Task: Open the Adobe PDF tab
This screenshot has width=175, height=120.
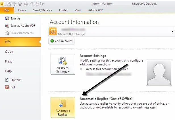Action: (x=95, y=10)
